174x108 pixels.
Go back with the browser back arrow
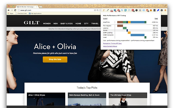pos(9,10)
